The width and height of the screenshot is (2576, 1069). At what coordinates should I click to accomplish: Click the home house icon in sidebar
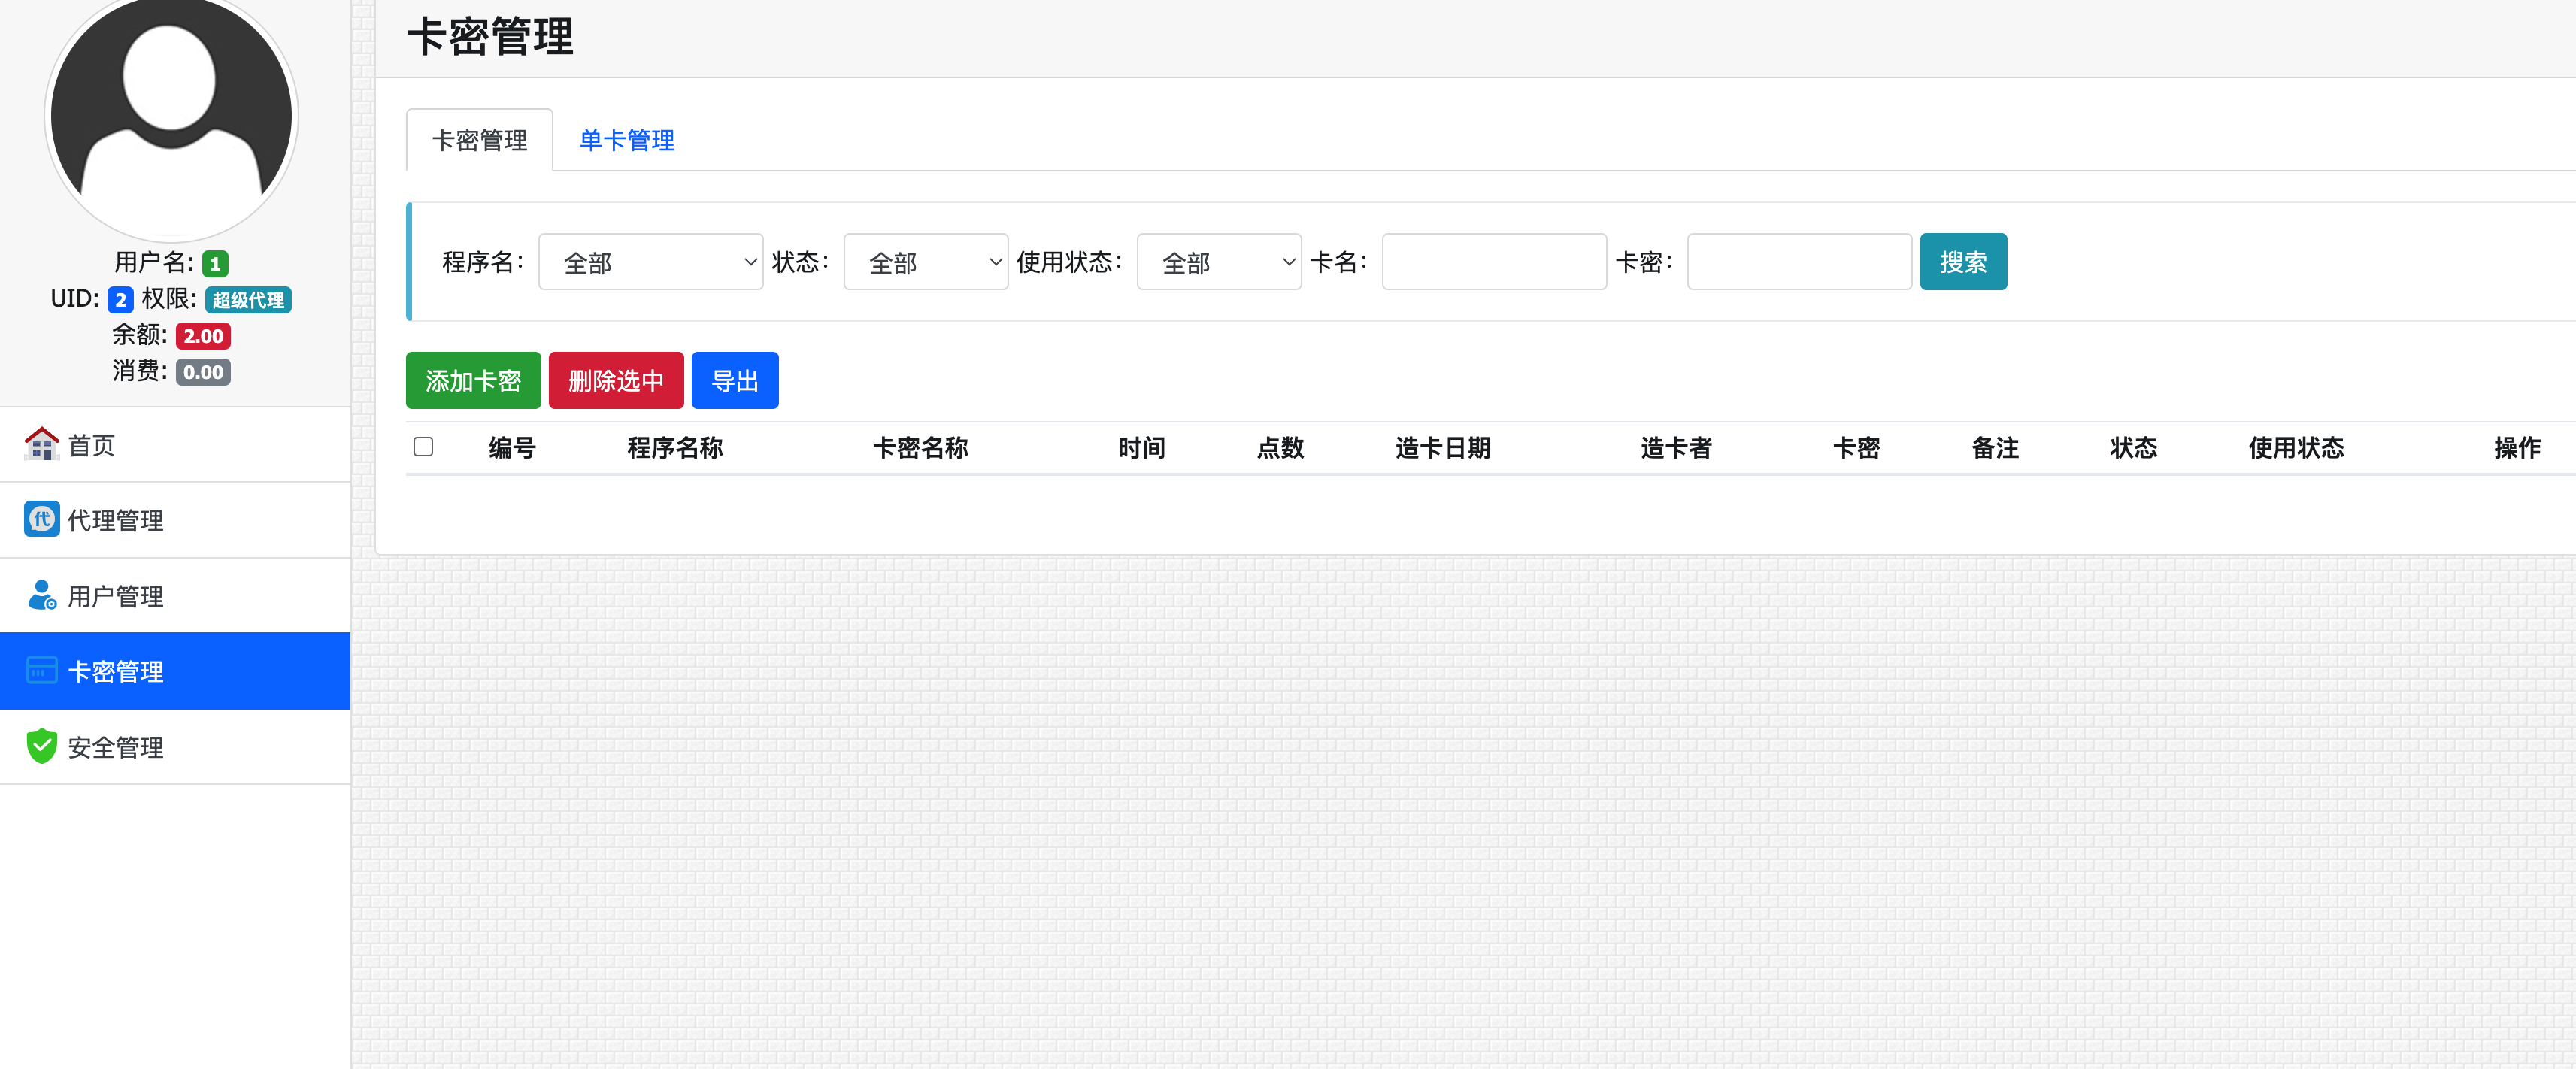pyautogui.click(x=41, y=444)
